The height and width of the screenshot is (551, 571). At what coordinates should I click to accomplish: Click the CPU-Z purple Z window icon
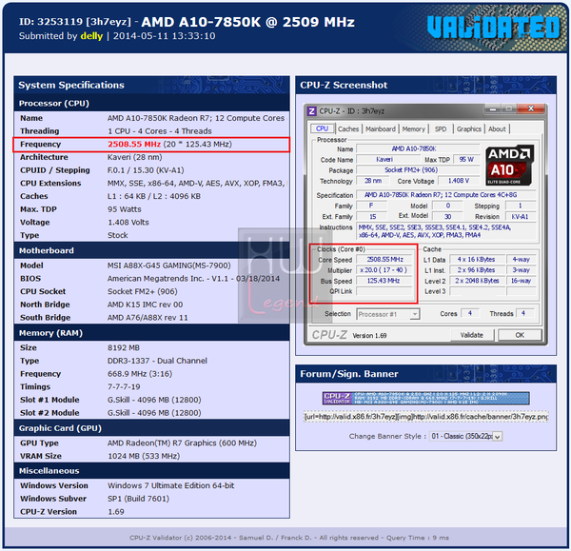tap(311, 110)
